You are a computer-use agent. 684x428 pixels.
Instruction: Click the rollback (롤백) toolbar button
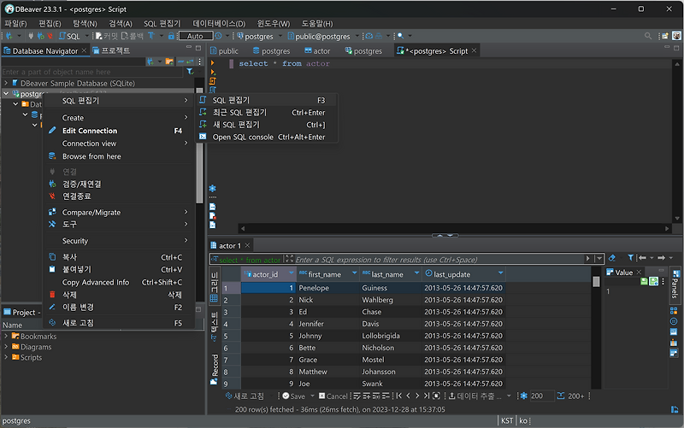(x=133, y=36)
